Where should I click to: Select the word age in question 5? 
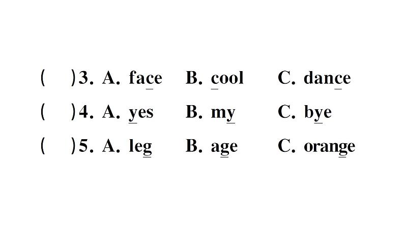pyautogui.click(x=224, y=148)
